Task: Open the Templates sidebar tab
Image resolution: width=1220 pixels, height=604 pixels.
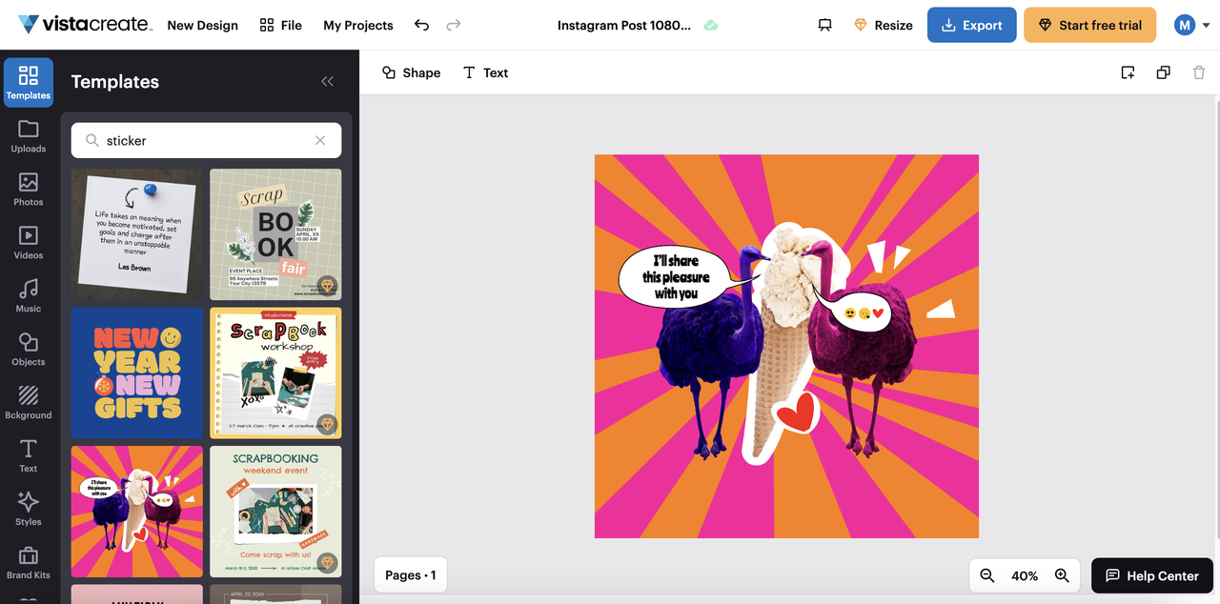Action: 29,82
